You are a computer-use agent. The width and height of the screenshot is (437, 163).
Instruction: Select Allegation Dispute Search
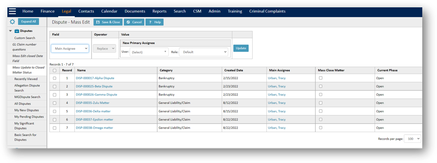pyautogui.click(x=27, y=88)
